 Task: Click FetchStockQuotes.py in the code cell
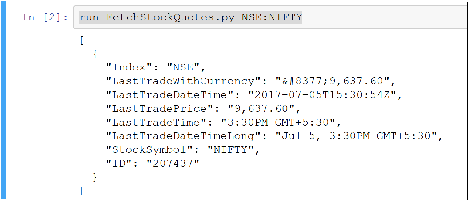point(170,17)
